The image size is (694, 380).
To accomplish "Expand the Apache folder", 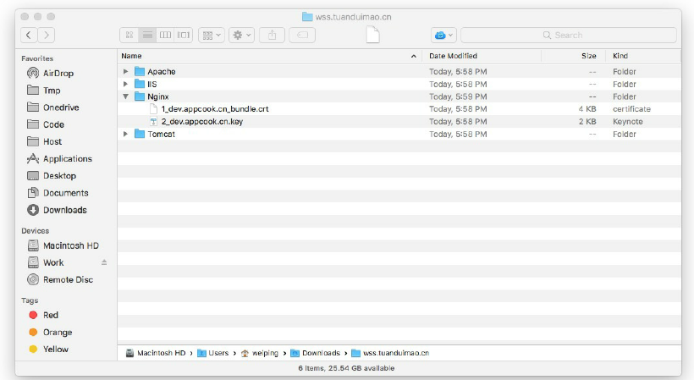I will tap(126, 71).
